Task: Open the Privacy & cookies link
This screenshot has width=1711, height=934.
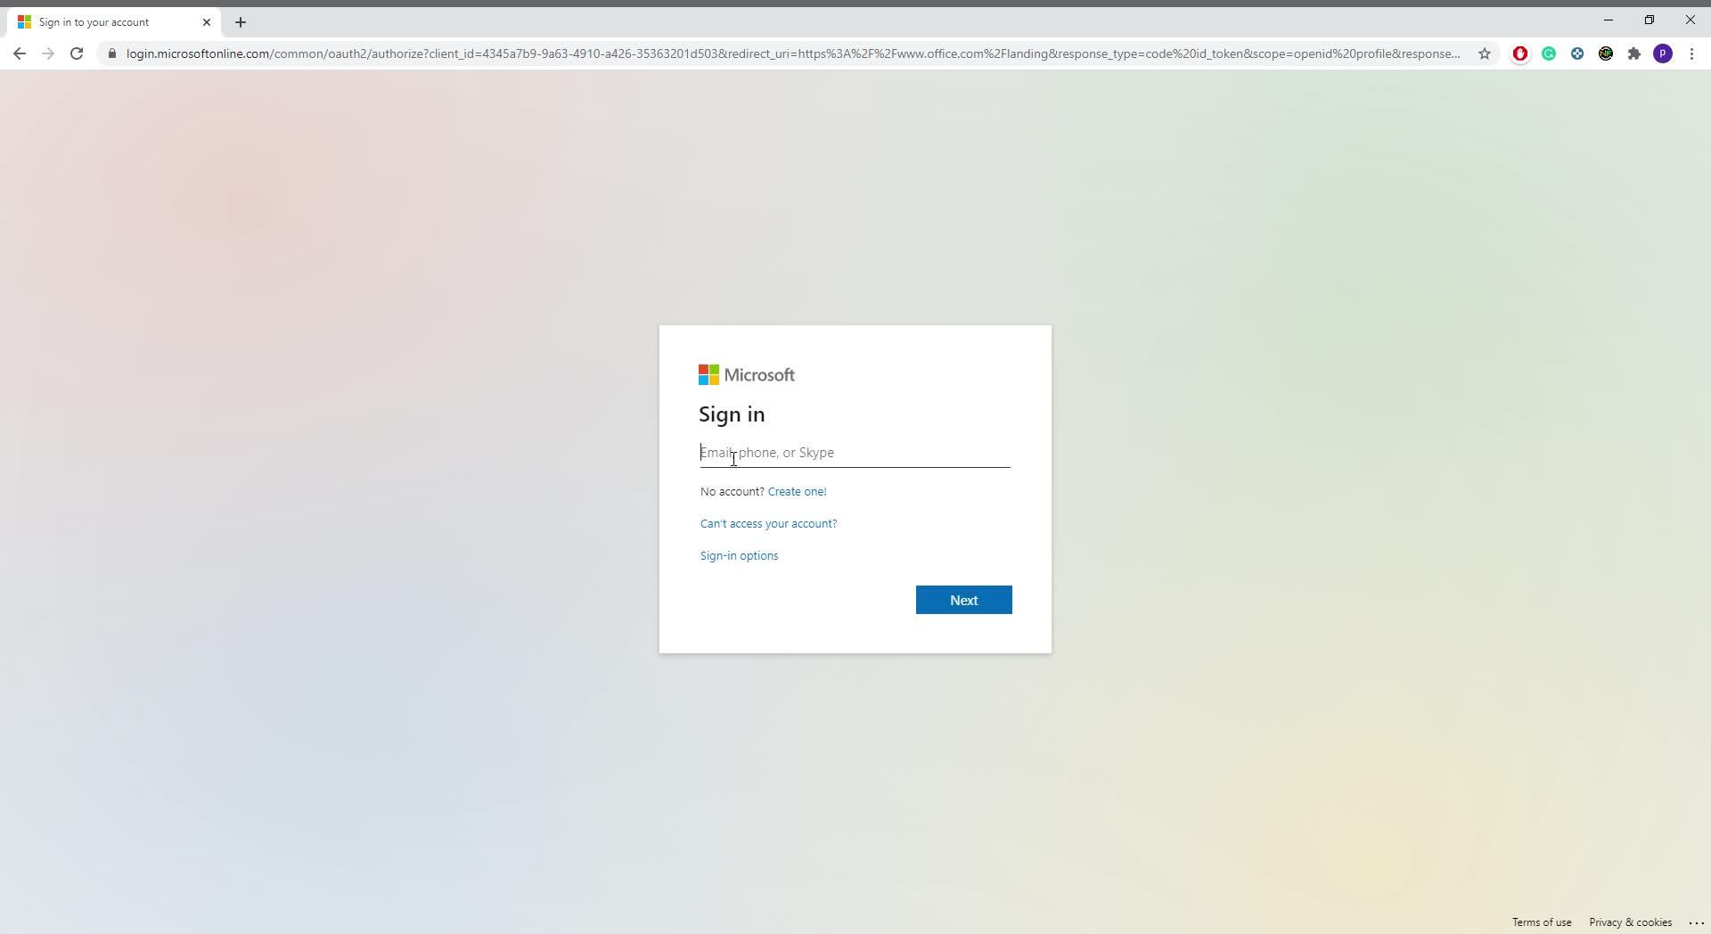Action: 1630,922
